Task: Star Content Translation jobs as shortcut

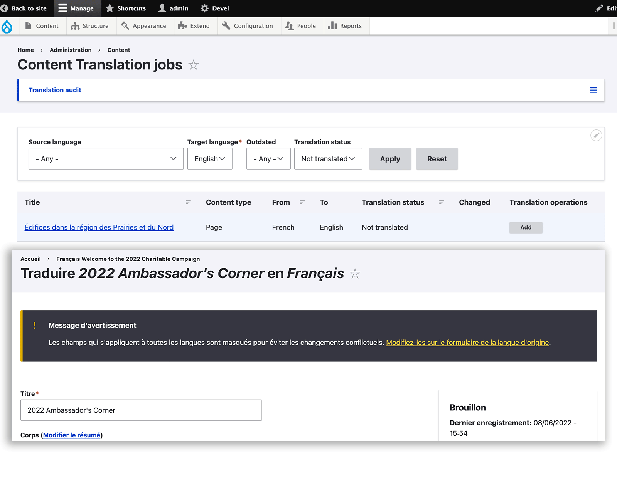Action: [194, 65]
